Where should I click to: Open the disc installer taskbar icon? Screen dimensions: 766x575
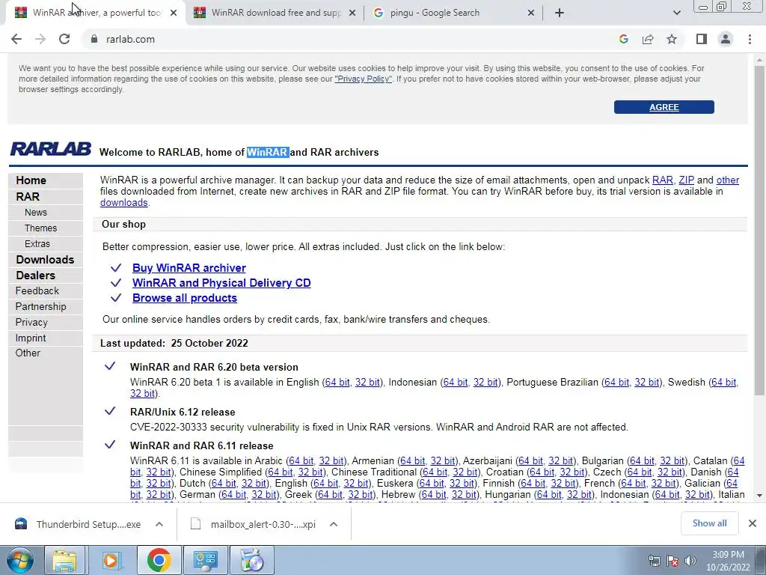click(252, 560)
